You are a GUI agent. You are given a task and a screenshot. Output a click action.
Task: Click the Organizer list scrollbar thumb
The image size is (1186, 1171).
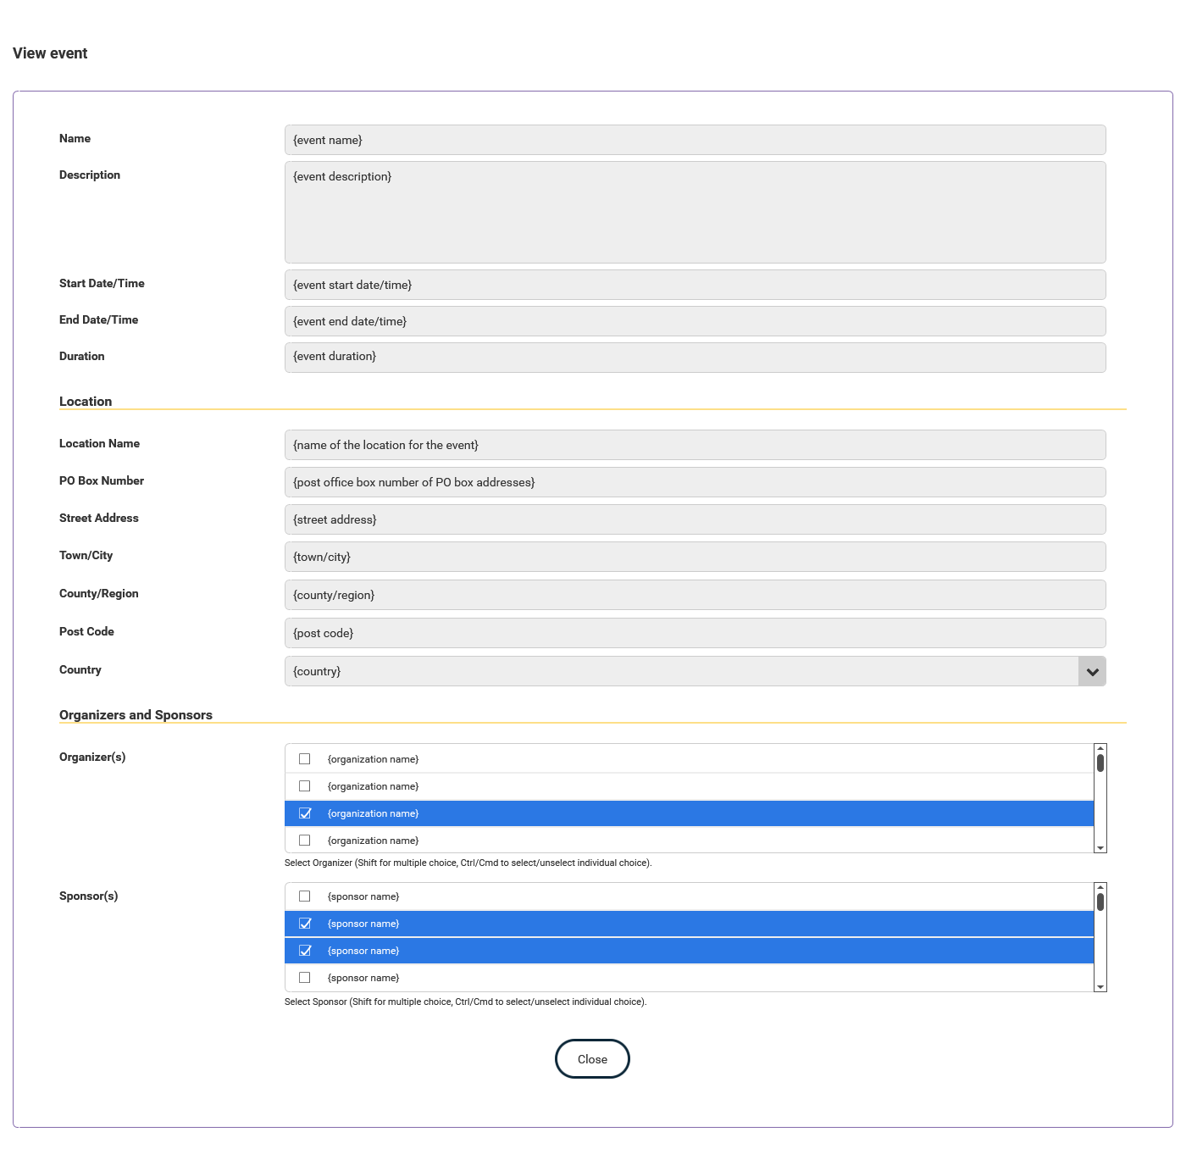click(x=1100, y=763)
